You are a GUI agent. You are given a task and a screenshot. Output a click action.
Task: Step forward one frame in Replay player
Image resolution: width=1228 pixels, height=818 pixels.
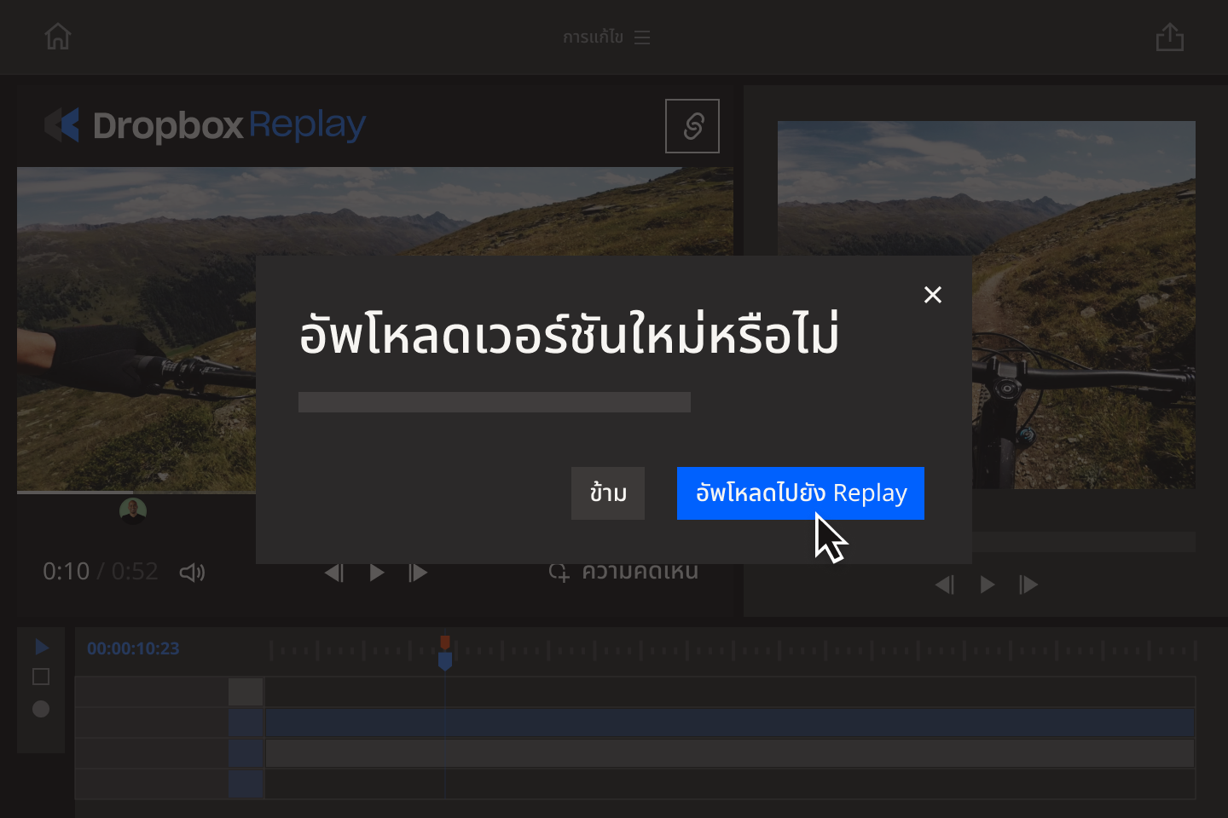coord(418,573)
